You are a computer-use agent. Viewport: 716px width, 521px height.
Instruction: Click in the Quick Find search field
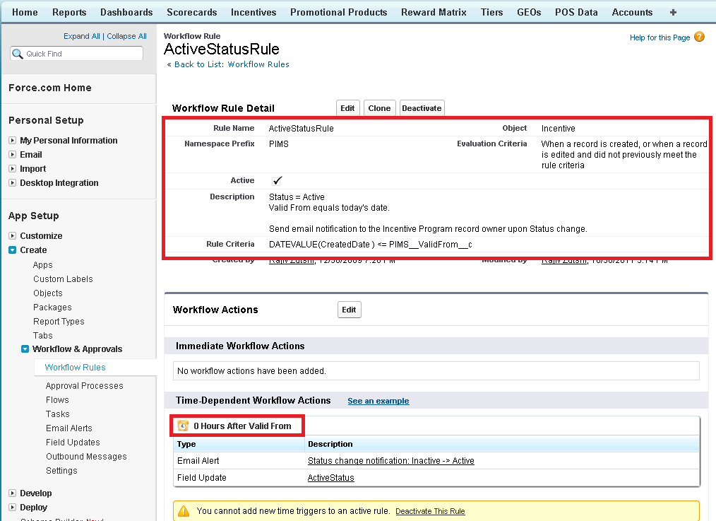81,54
